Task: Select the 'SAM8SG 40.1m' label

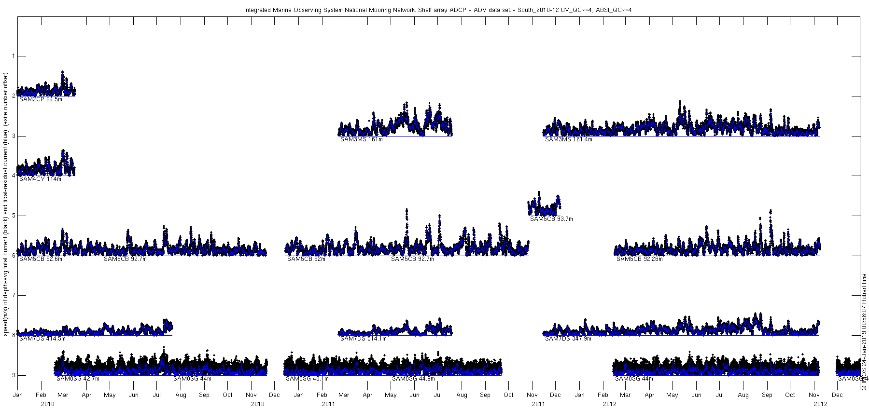Action: point(307,379)
